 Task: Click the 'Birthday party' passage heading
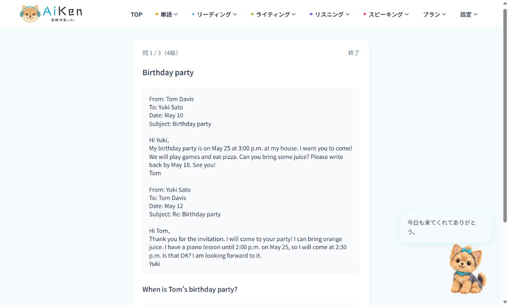tap(168, 72)
